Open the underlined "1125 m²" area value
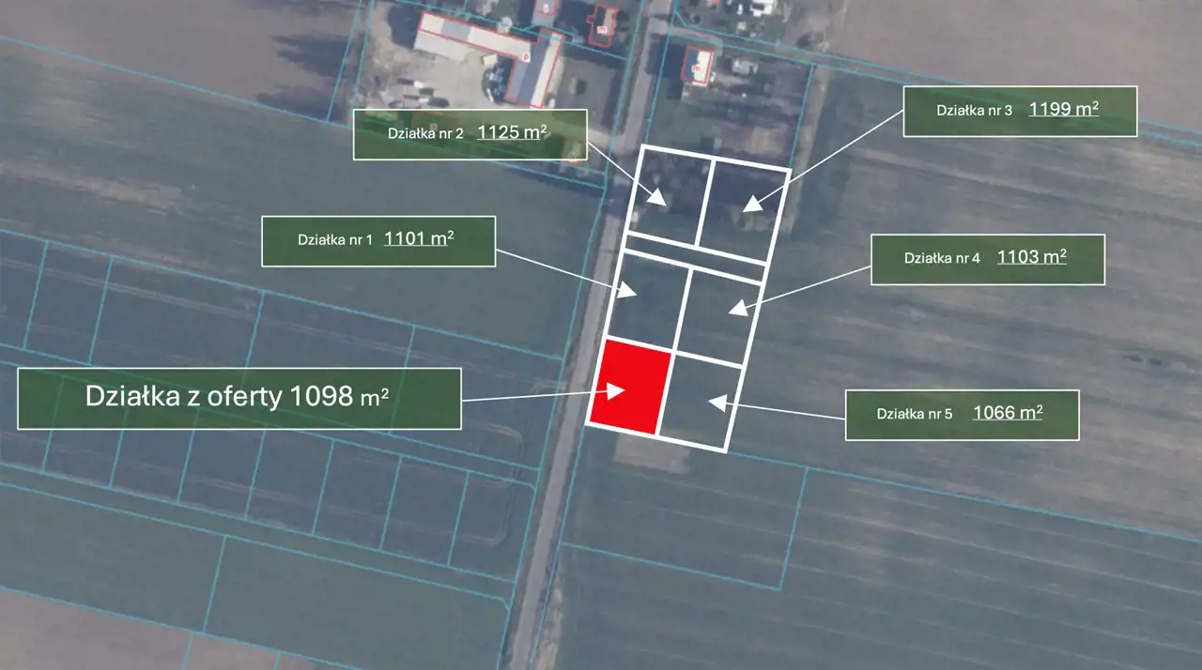 click(x=512, y=131)
